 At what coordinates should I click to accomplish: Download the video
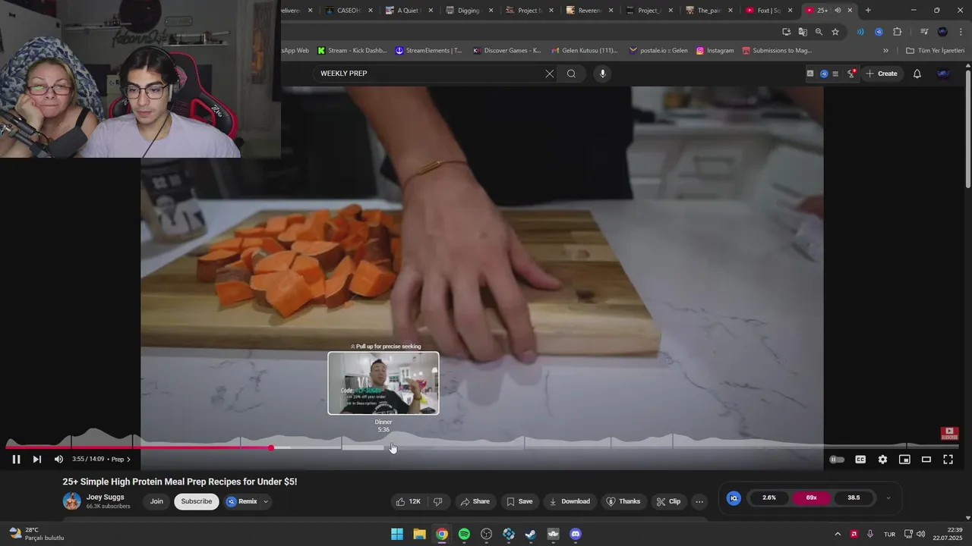pyautogui.click(x=570, y=501)
